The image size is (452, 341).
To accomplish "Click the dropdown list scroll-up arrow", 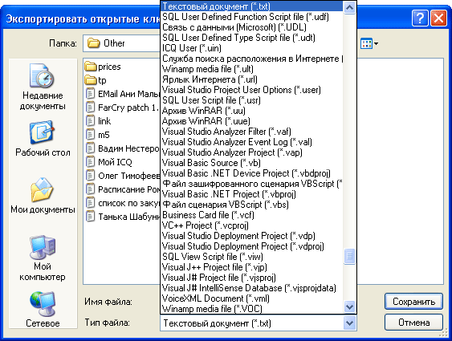I will [349, 7].
